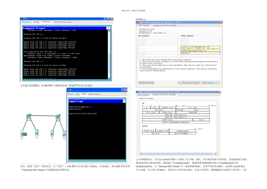The width and height of the screenshot is (267, 189).
Task: Minimize the PC0 window showing ping replies
Action: pyautogui.click(x=105, y=18)
